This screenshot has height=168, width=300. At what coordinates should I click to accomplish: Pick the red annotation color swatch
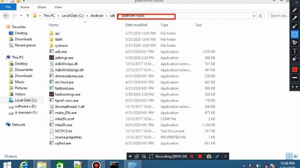tap(295, 70)
